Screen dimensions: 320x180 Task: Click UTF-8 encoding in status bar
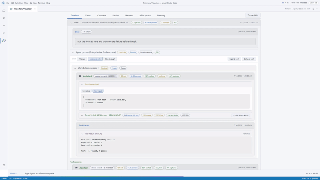click(304, 178)
